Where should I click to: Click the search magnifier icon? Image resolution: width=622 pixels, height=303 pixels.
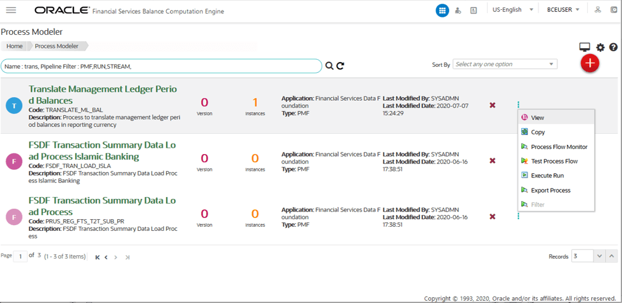pos(329,66)
